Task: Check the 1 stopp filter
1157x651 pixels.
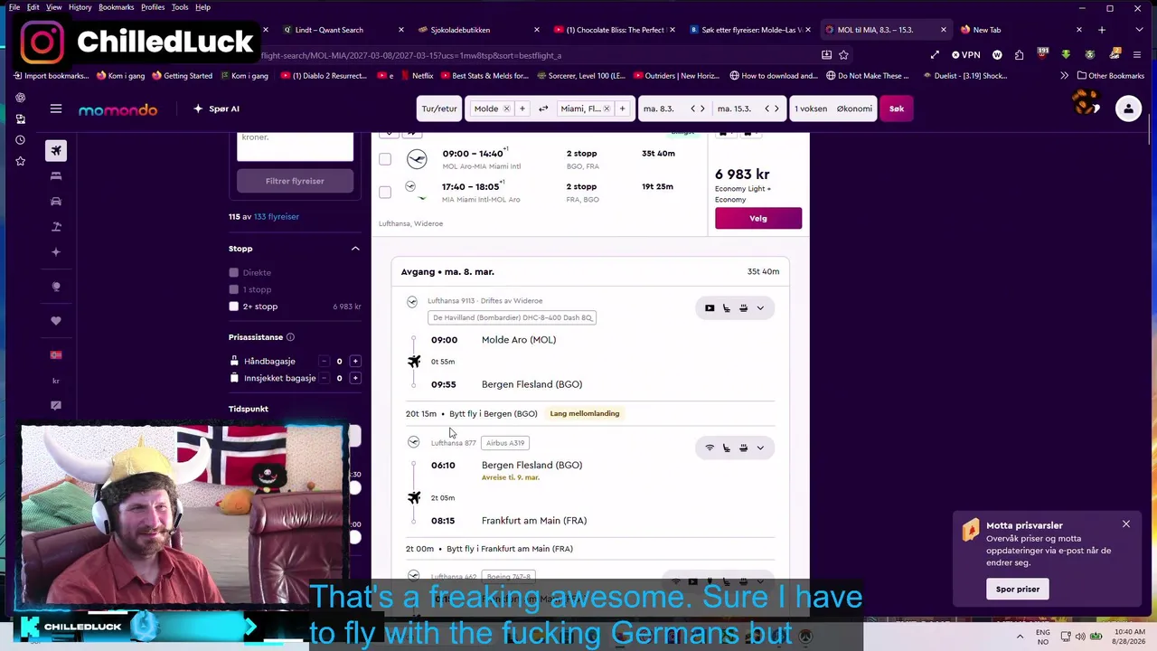Action: 234,289
